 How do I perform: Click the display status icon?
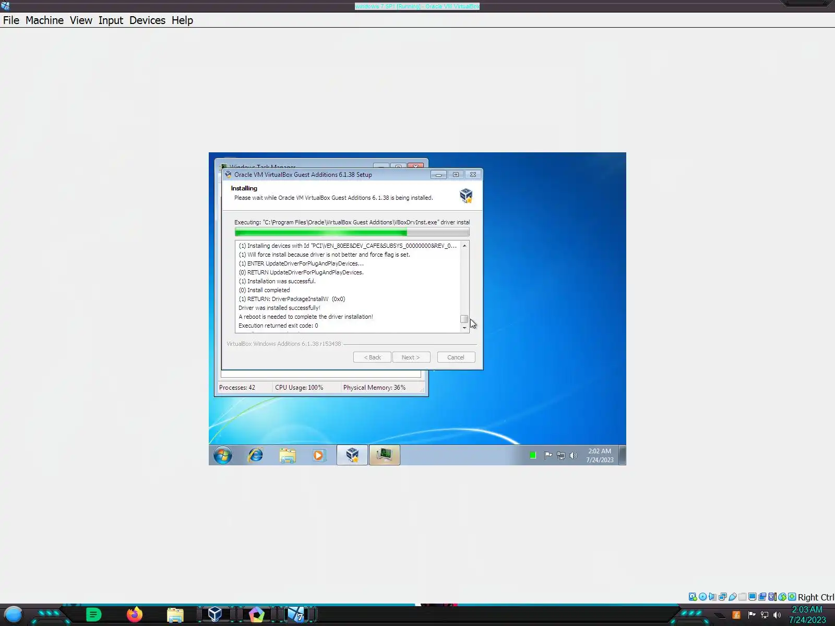click(752, 597)
